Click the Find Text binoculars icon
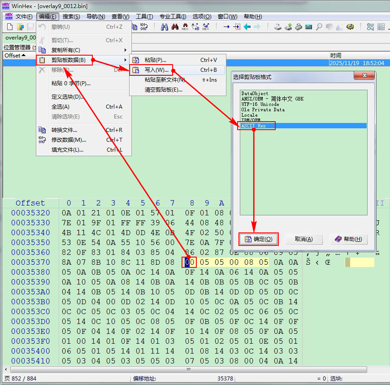The width and height of the screenshot is (390, 385). point(165,26)
